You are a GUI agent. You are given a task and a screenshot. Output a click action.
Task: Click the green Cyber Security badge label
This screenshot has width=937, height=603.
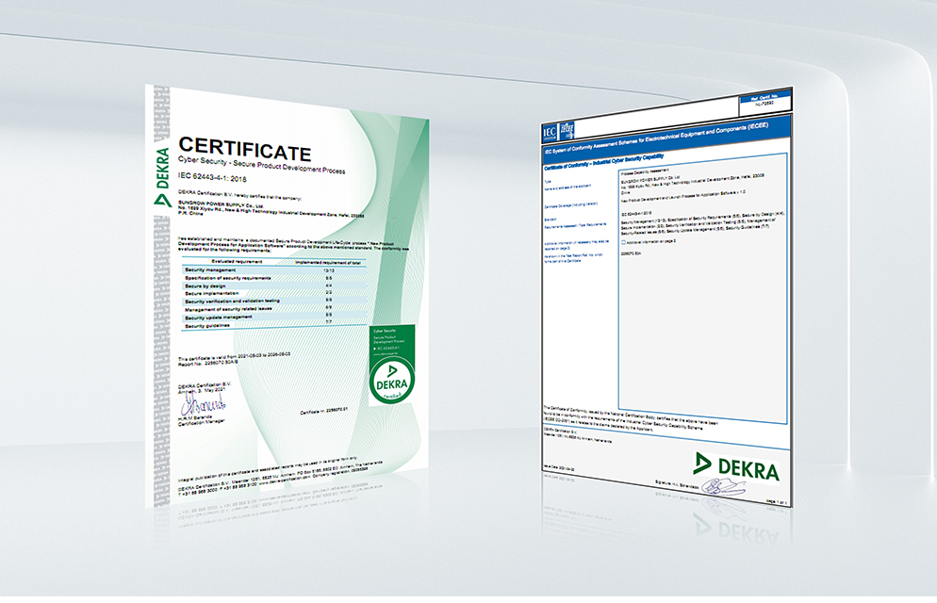pos(385,330)
